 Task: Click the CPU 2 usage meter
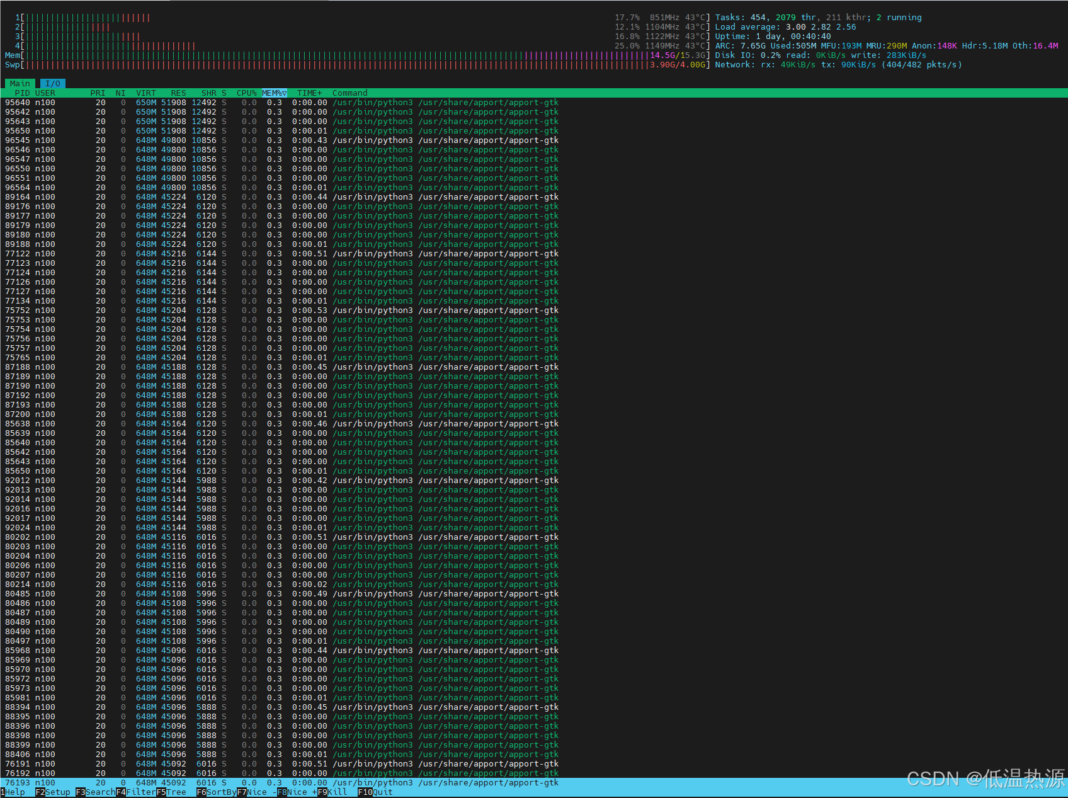363,27
